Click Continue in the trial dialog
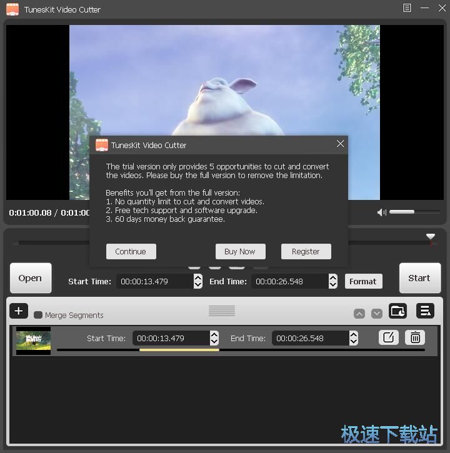Viewport: 450px width, 453px height. (131, 251)
